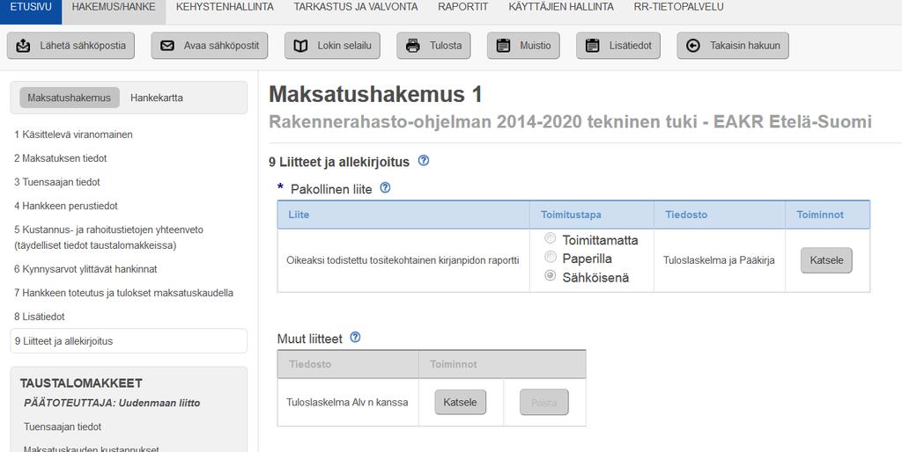Click the Lokin selailu button label
The width and height of the screenshot is (902, 452).
[344, 46]
